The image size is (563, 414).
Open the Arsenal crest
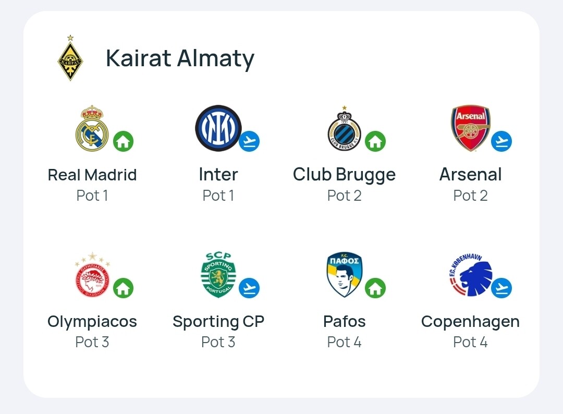click(470, 128)
